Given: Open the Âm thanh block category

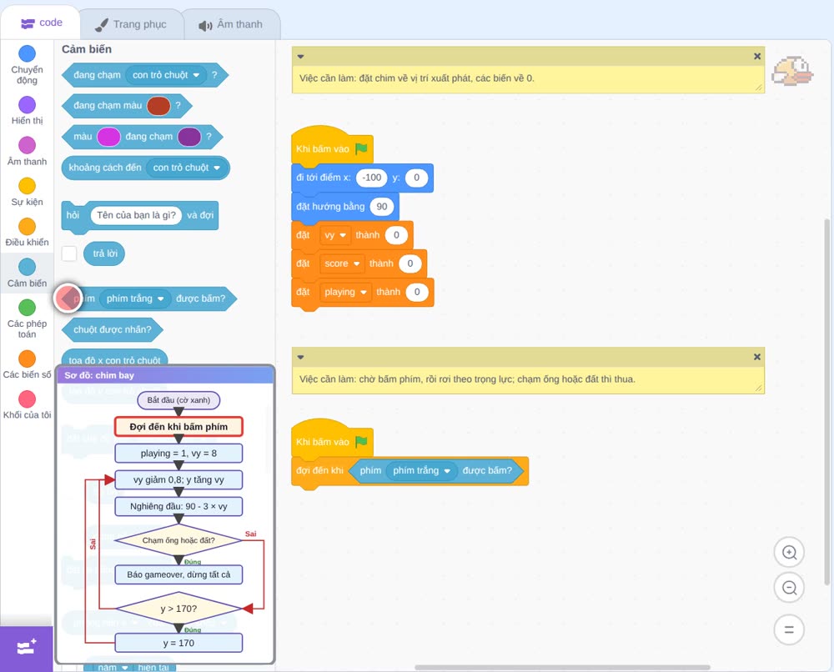Looking at the screenshot, I should point(28,152).
